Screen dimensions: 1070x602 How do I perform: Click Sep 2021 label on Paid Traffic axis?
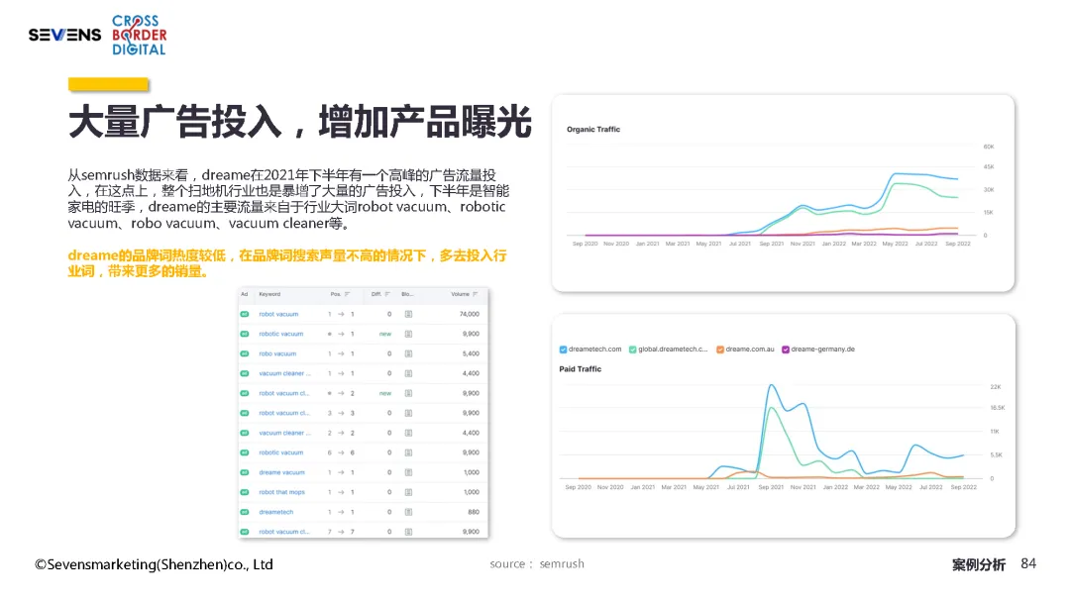(771, 487)
